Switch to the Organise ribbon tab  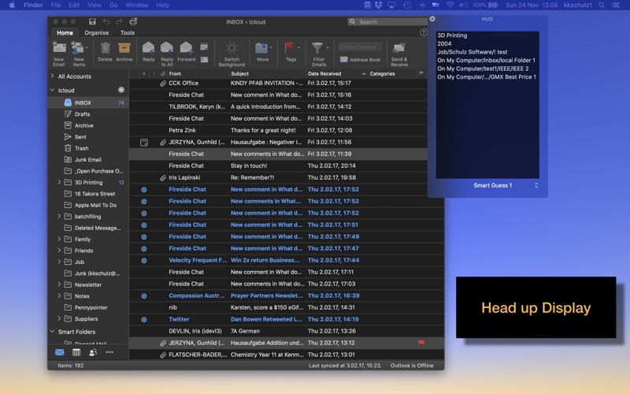point(96,32)
